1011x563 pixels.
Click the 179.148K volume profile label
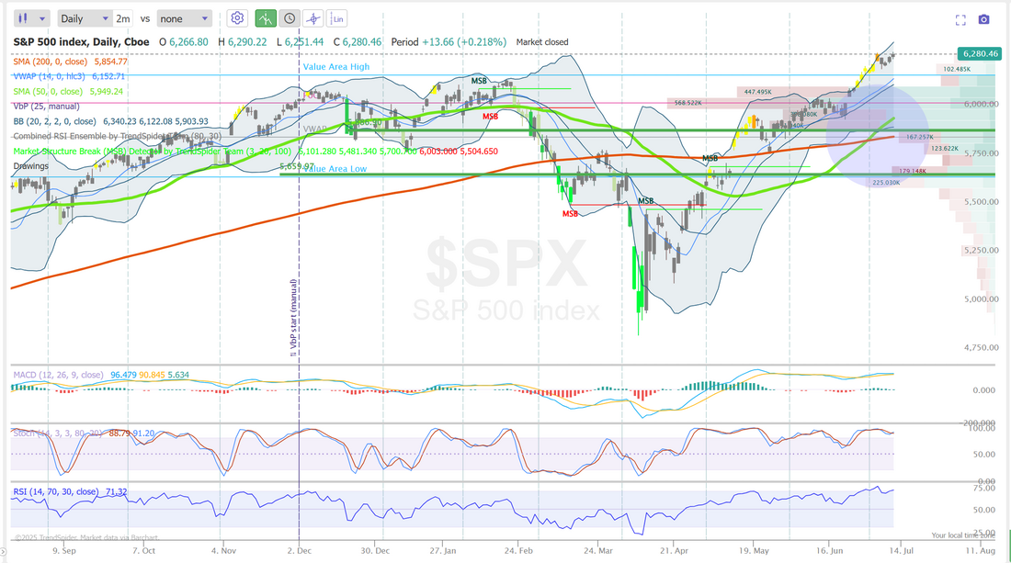tap(913, 172)
